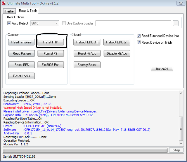Click the Reboot EDL [1] button
Viewport: 187px width, 162px height.
coord(87,42)
